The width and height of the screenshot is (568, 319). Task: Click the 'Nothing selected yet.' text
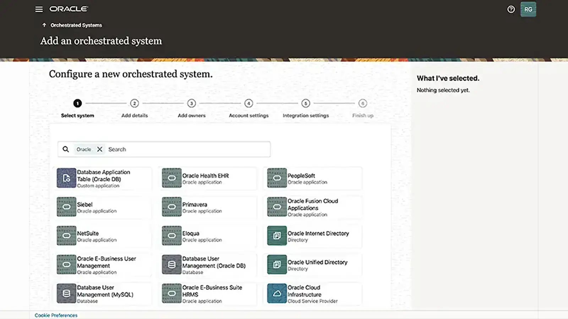point(443,90)
